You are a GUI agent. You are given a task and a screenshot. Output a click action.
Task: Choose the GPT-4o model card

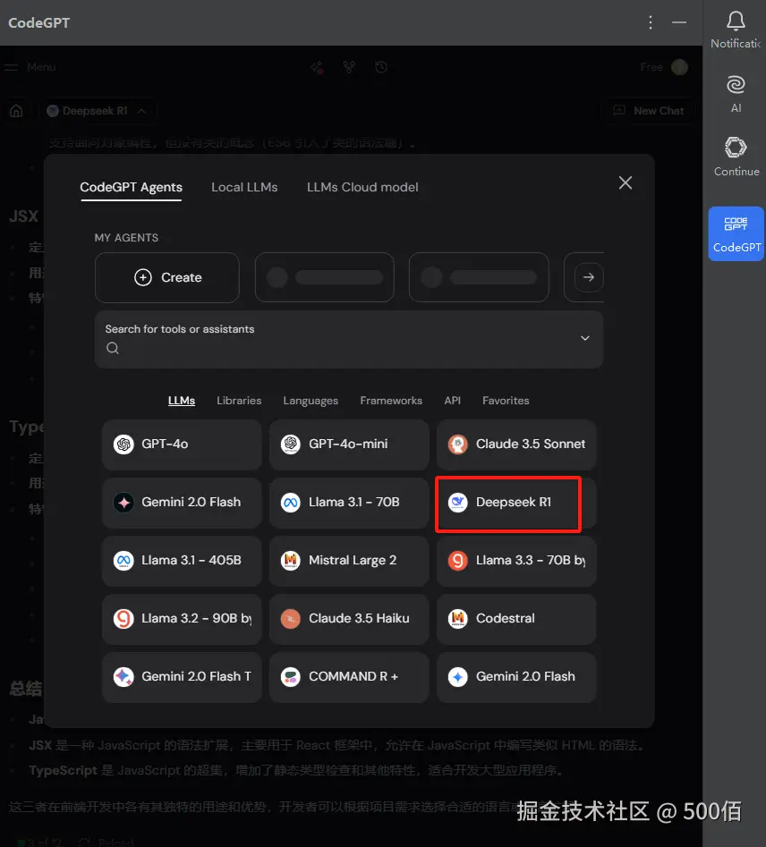pyautogui.click(x=182, y=445)
